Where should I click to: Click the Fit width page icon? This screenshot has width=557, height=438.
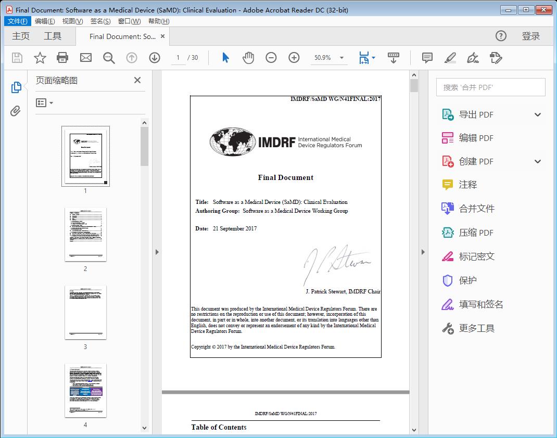pyautogui.click(x=364, y=58)
